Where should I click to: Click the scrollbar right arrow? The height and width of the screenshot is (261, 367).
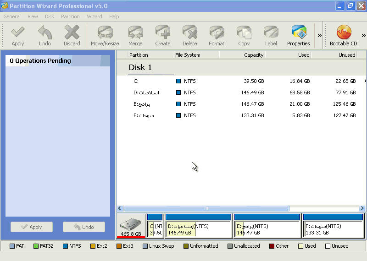click(x=362, y=208)
